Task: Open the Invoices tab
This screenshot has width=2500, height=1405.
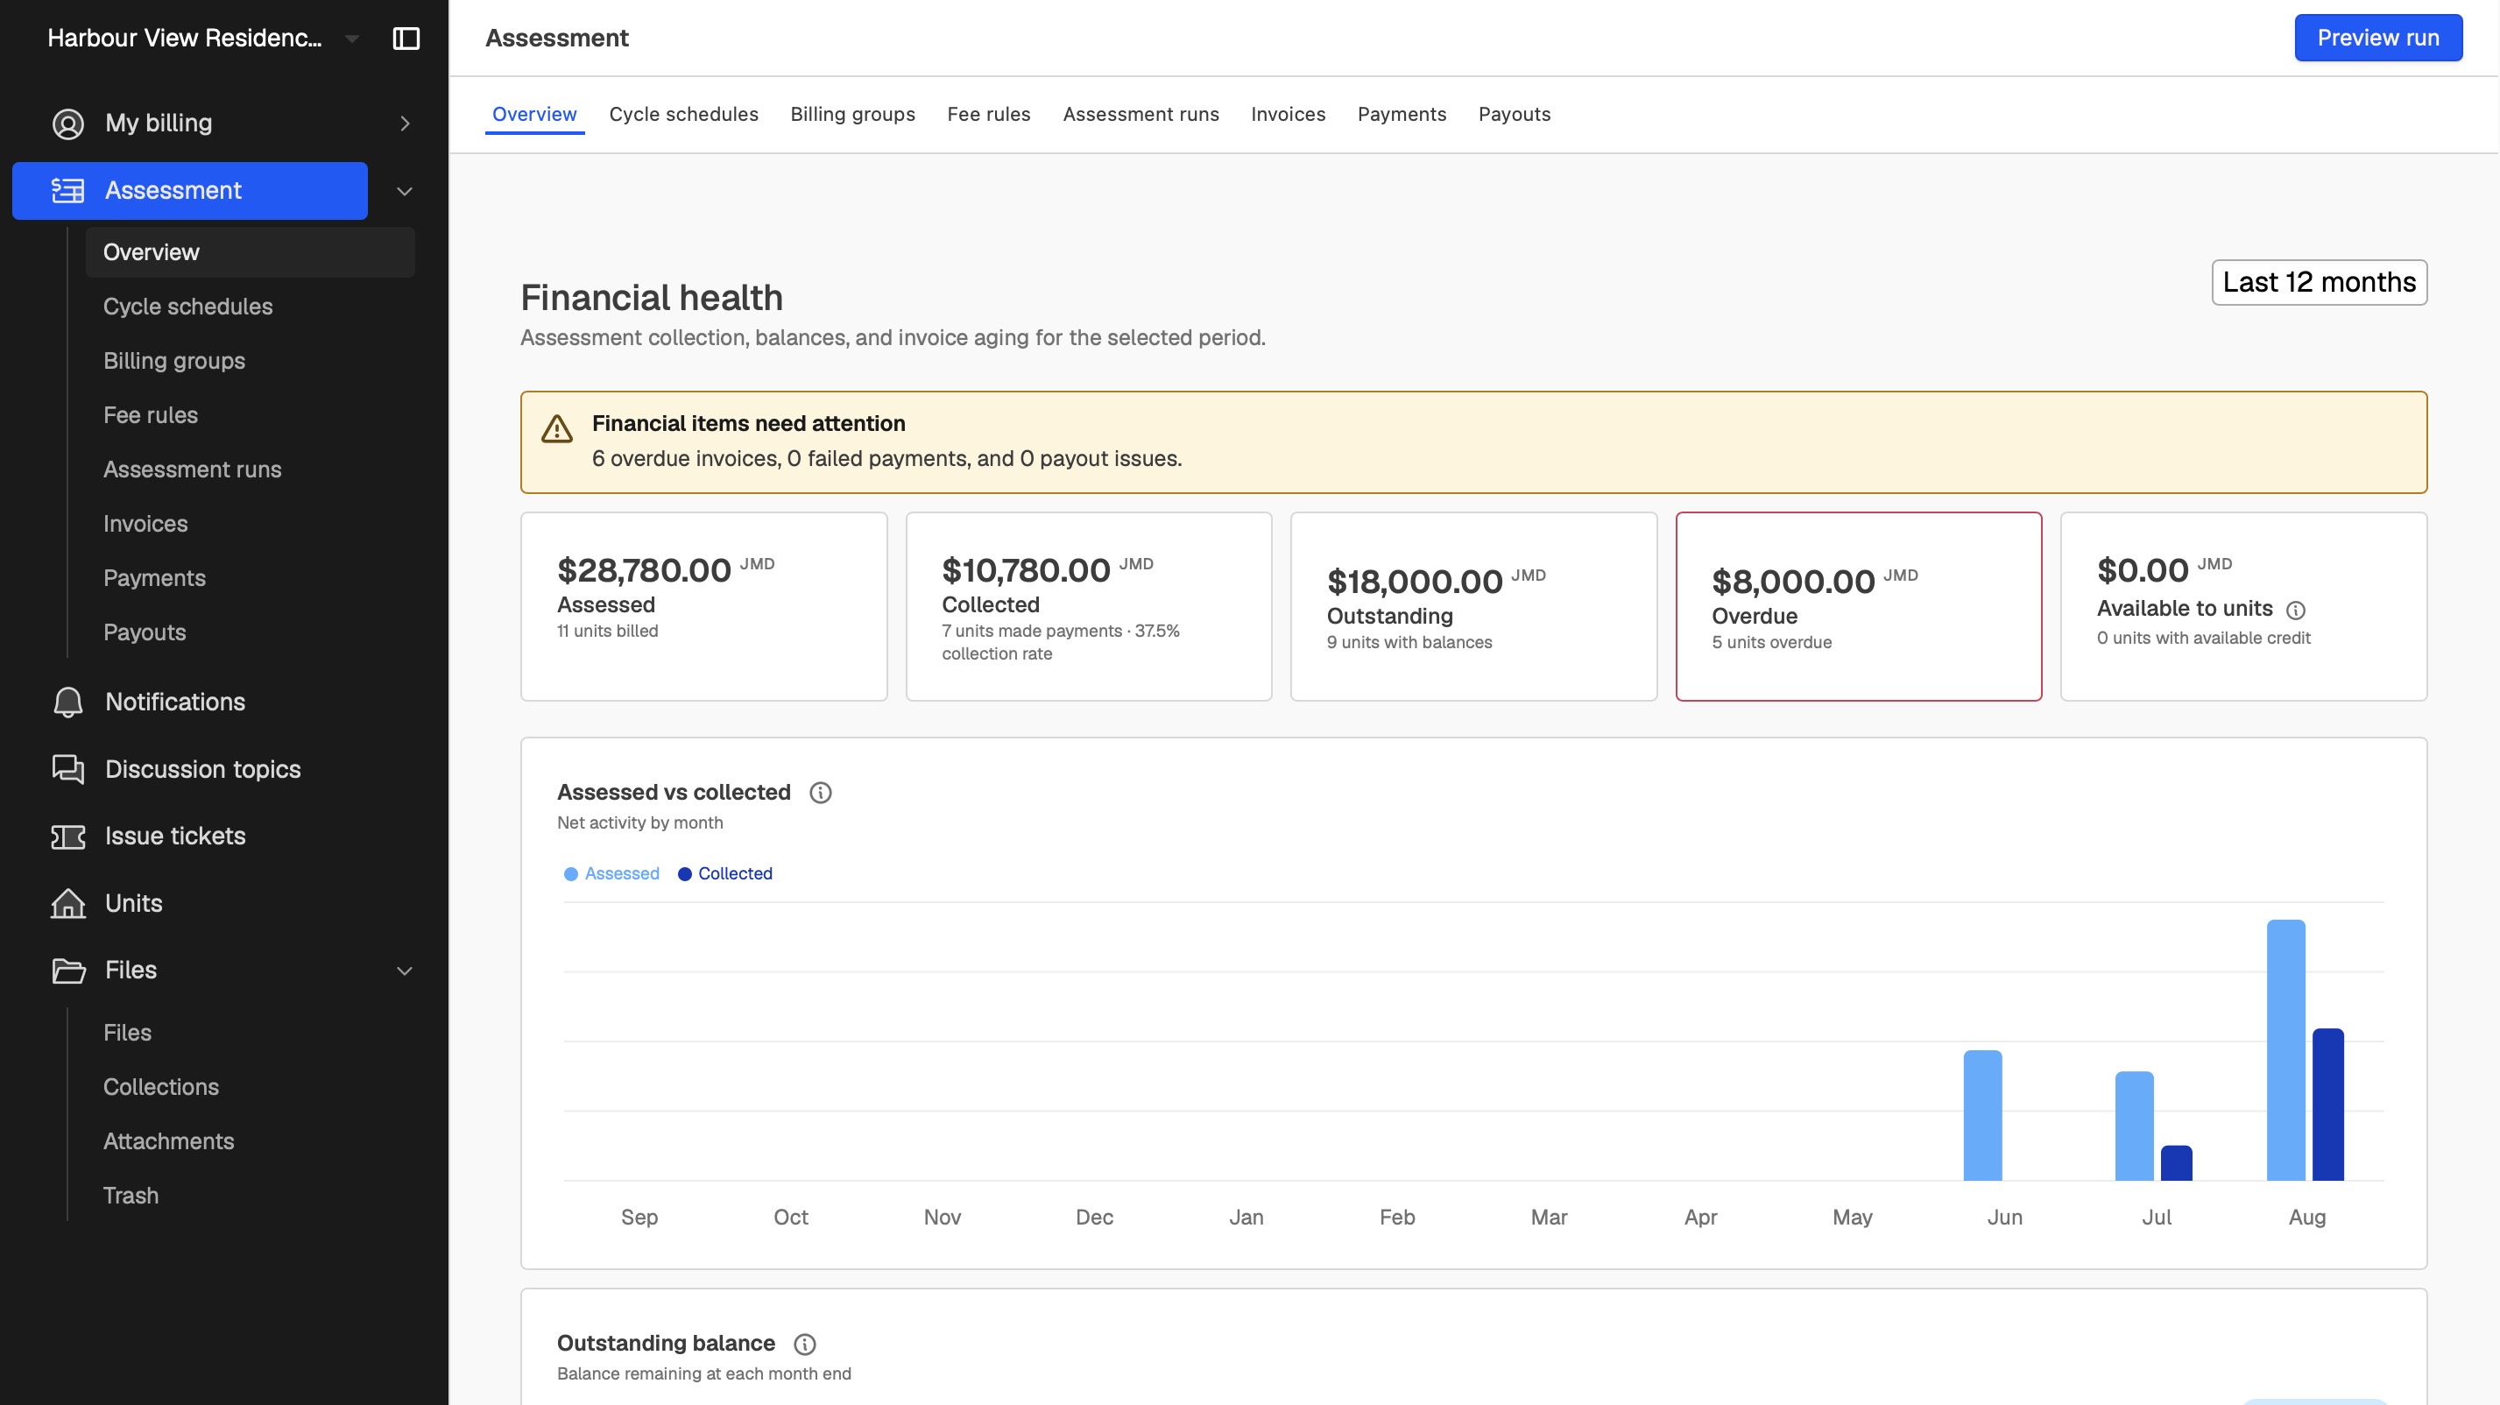Action: pos(1288,115)
